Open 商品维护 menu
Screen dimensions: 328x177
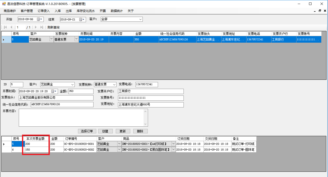10,11
